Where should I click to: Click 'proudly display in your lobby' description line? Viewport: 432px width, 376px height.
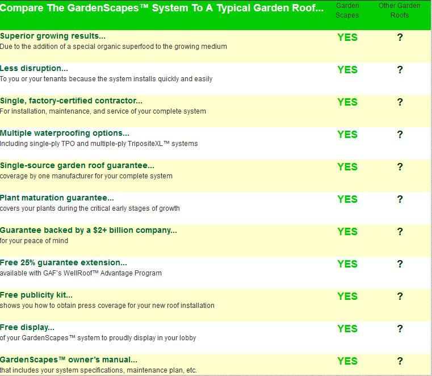(98, 338)
